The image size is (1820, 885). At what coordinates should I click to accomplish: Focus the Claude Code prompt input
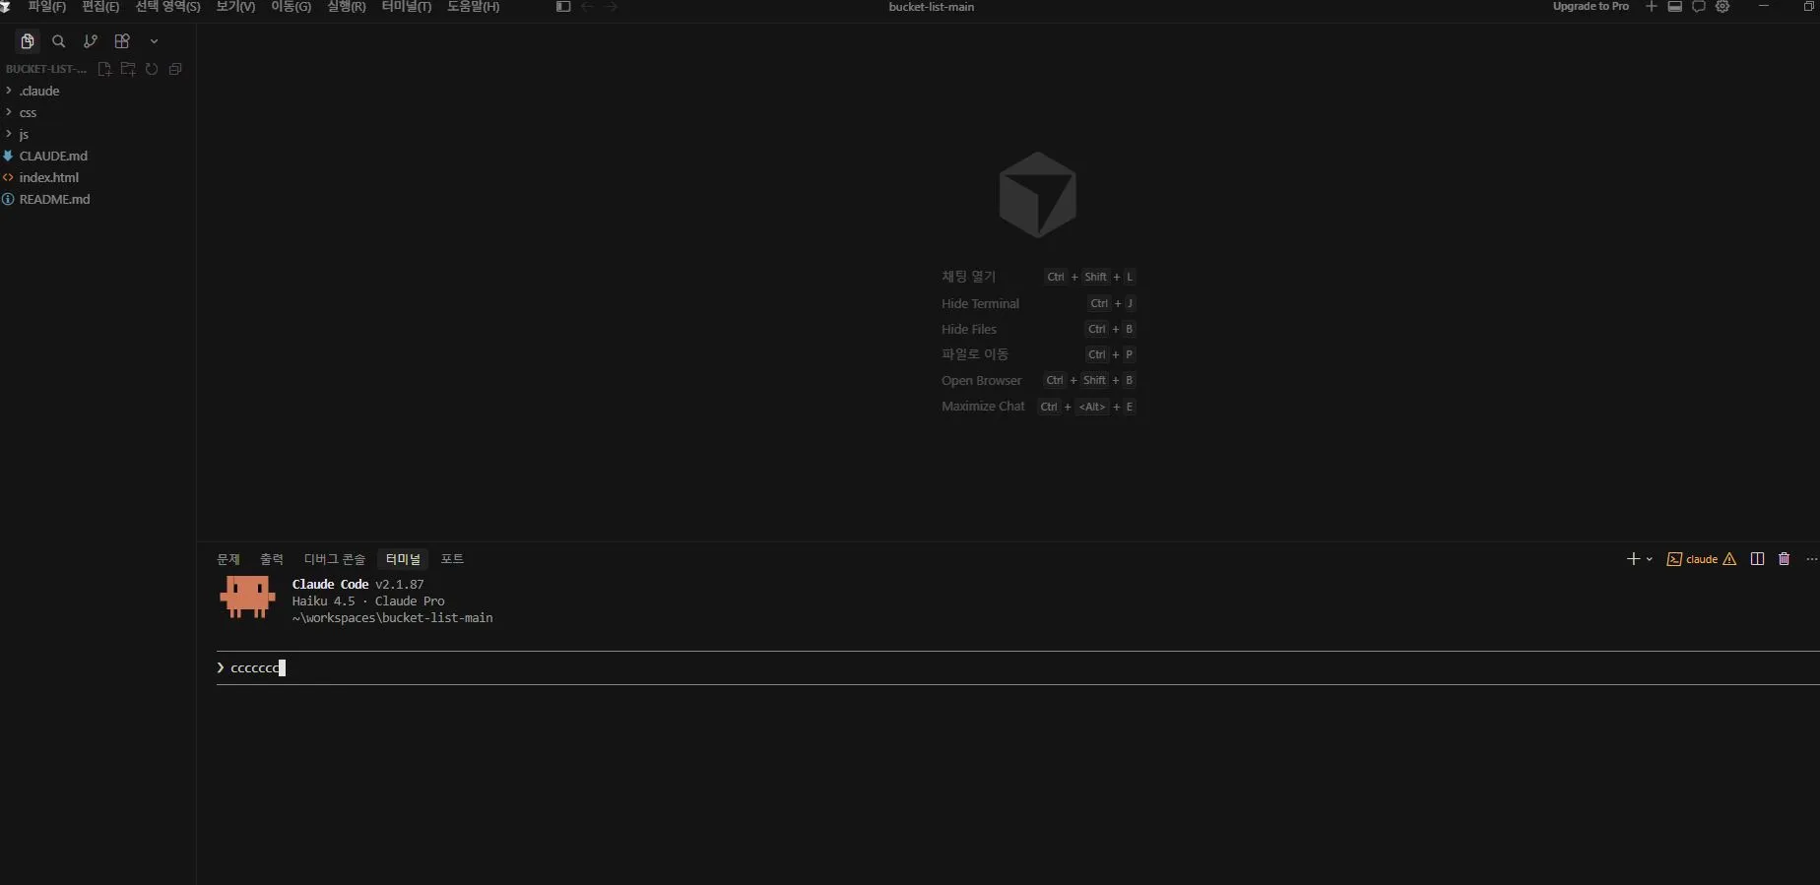pyautogui.click(x=1018, y=667)
